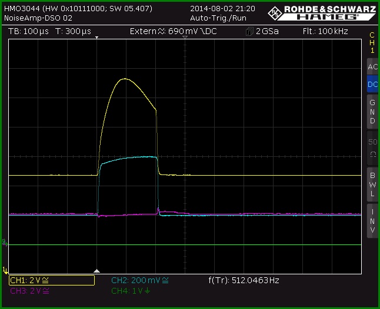This screenshot has height=309, width=380.
Task: Select AC coupling for channel 1
Action: point(372,67)
